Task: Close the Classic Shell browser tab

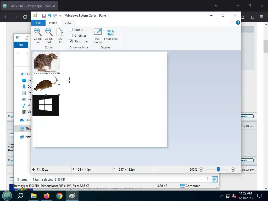Action: (54, 6)
